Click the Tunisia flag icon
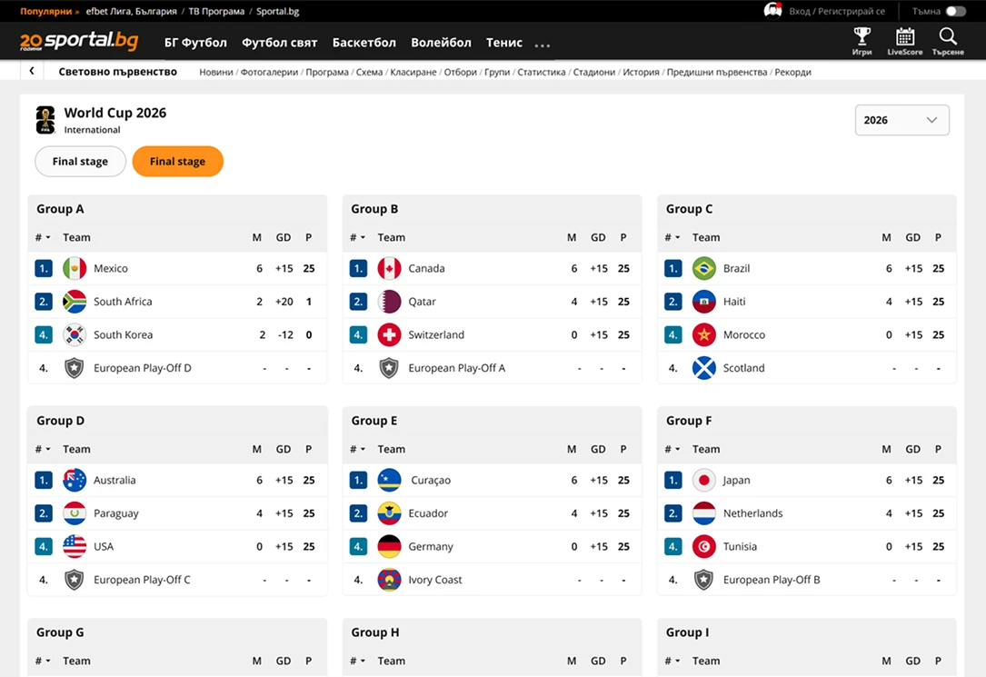Viewport: 986px width, 677px height. (x=704, y=547)
